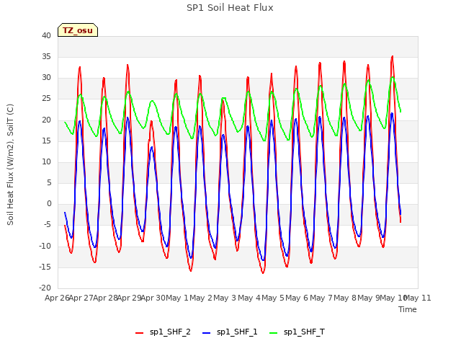Click the chart title SP1 Soil Heat Flux

[x=230, y=8]
